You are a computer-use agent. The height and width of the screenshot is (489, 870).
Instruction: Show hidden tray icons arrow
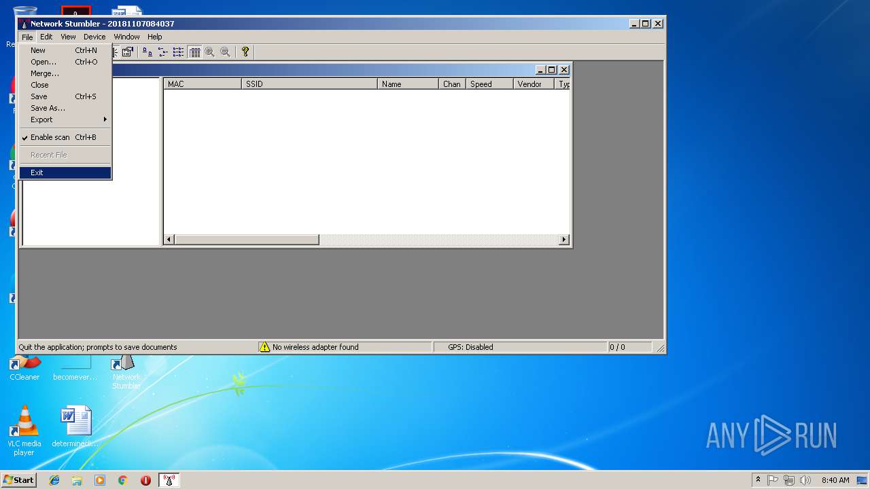pos(758,480)
